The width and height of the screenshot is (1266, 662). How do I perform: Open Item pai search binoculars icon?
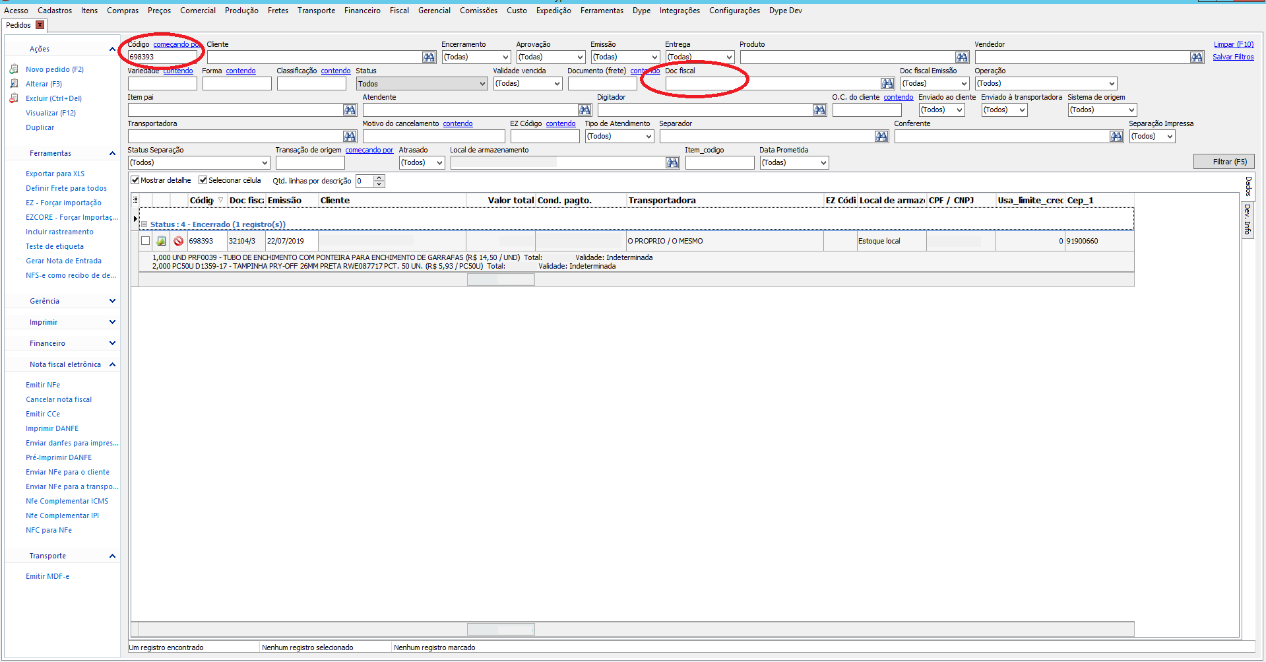click(350, 110)
